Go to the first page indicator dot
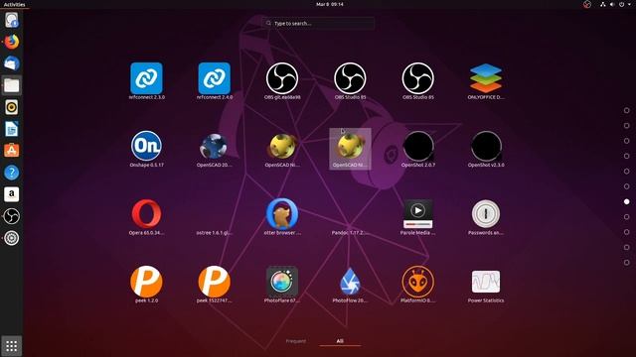 point(627,110)
